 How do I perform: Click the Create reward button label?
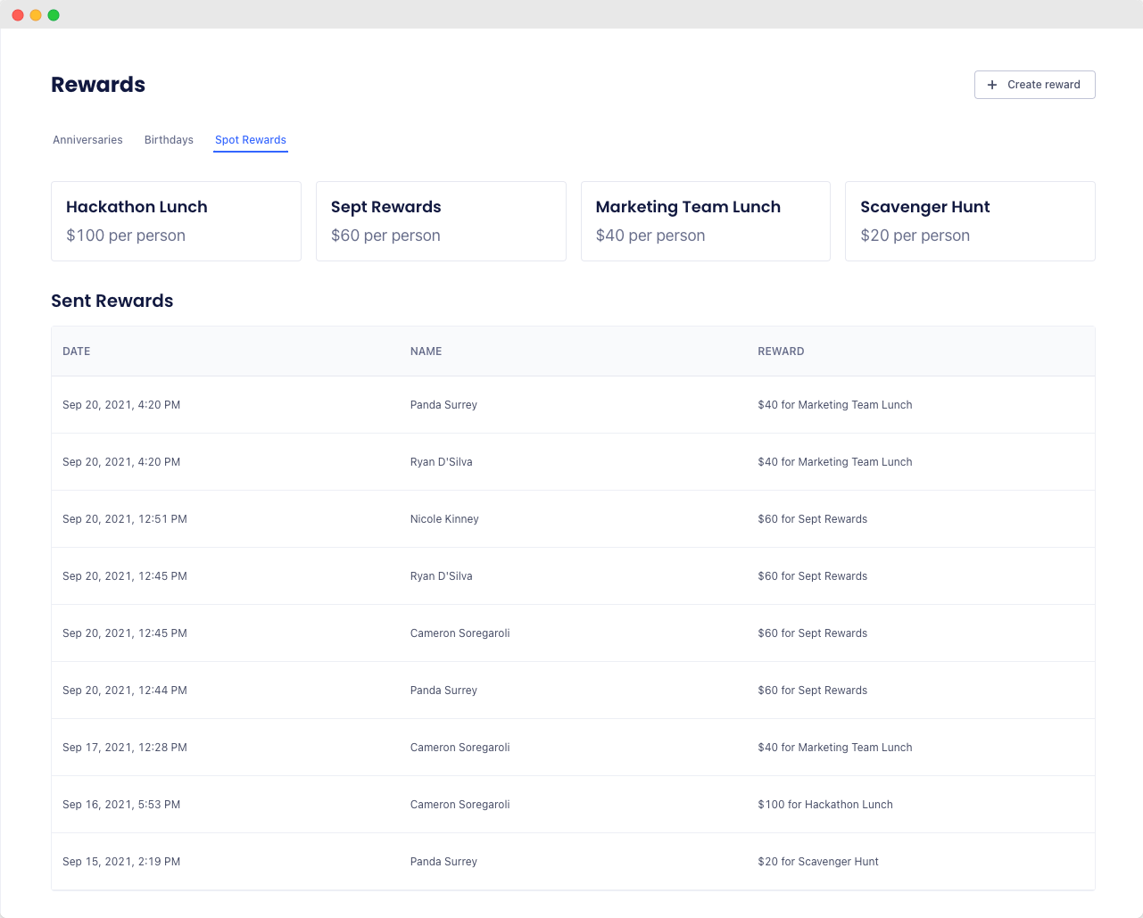(1043, 85)
